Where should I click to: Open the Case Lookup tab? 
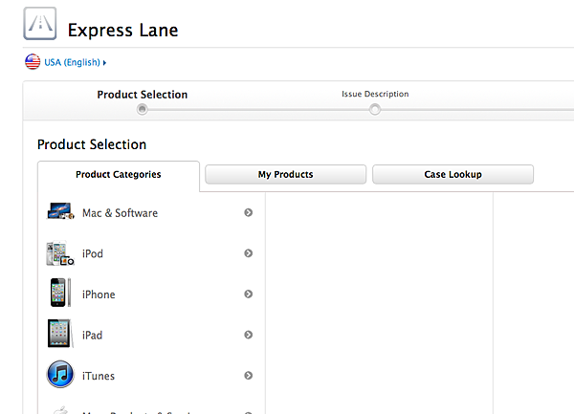(x=453, y=174)
